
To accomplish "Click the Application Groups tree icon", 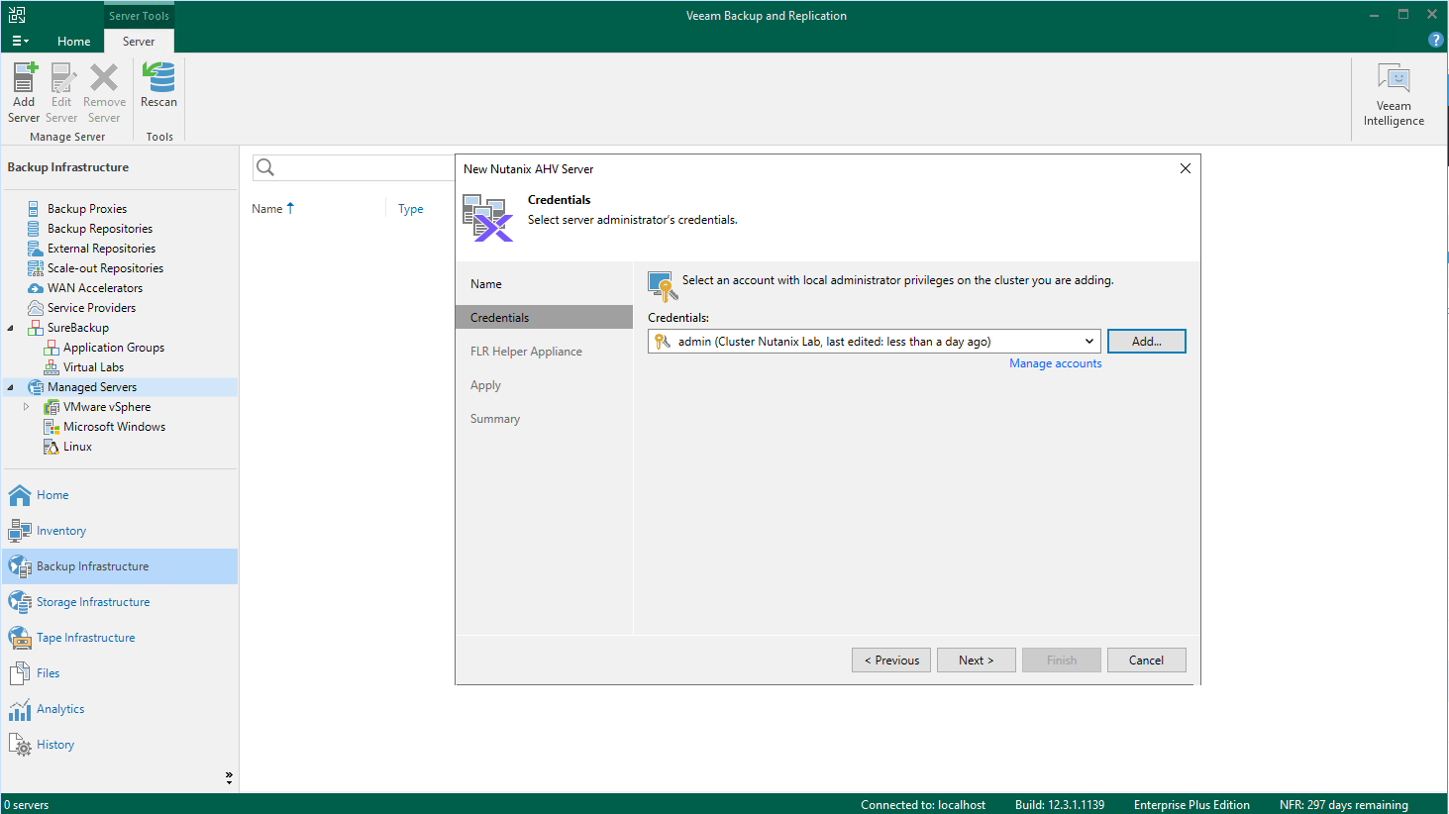I will tap(51, 348).
